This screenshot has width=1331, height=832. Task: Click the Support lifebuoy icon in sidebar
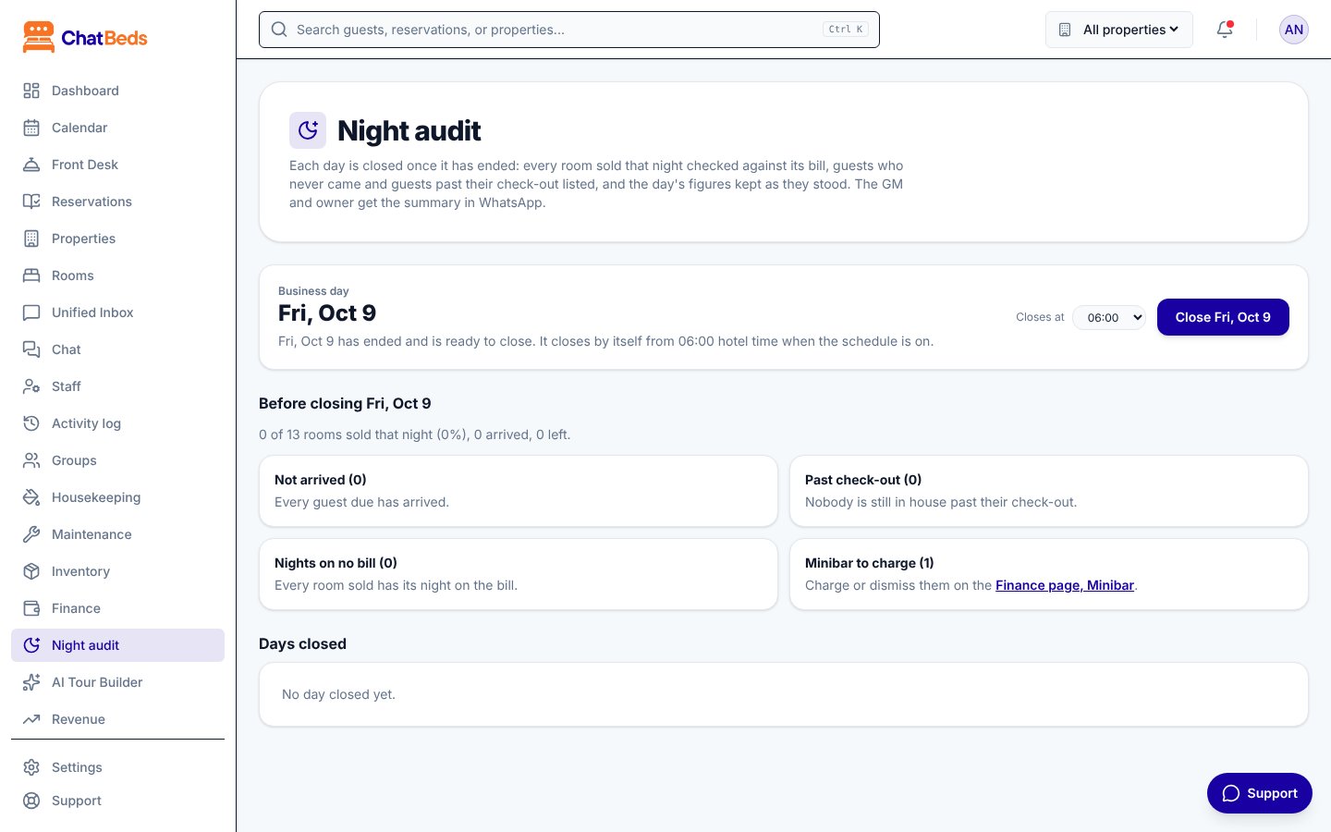(x=31, y=801)
